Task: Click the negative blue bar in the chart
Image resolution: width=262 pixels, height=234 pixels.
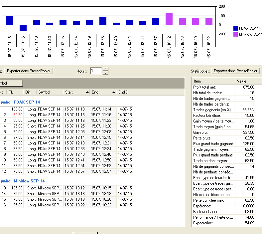Action: coord(23,28)
